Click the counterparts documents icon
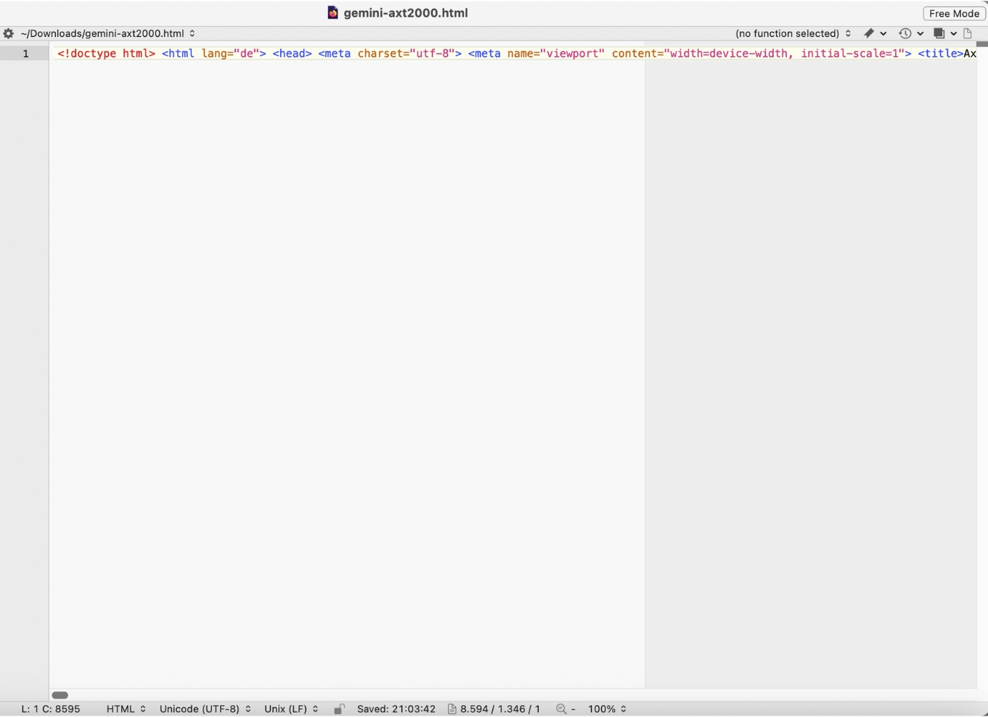 point(939,33)
